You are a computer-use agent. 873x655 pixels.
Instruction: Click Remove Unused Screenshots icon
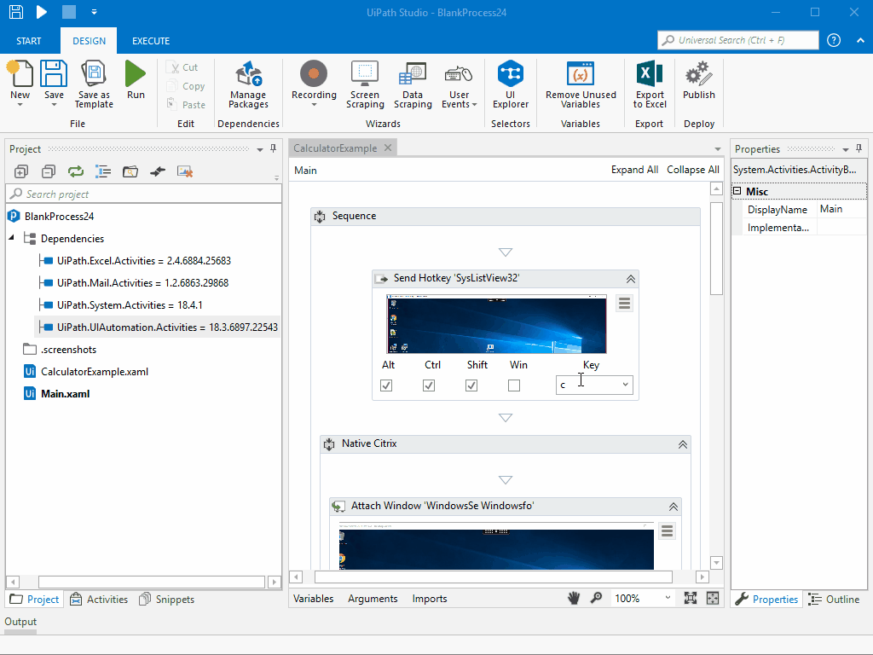185,171
